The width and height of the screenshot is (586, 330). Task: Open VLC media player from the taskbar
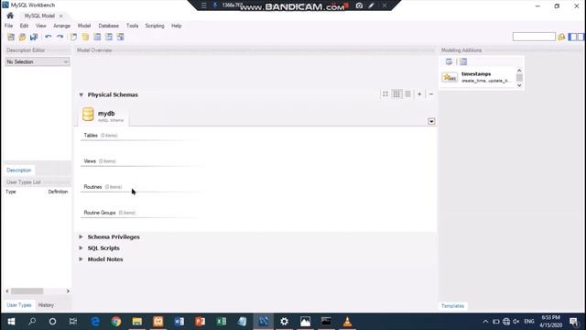pos(347,322)
